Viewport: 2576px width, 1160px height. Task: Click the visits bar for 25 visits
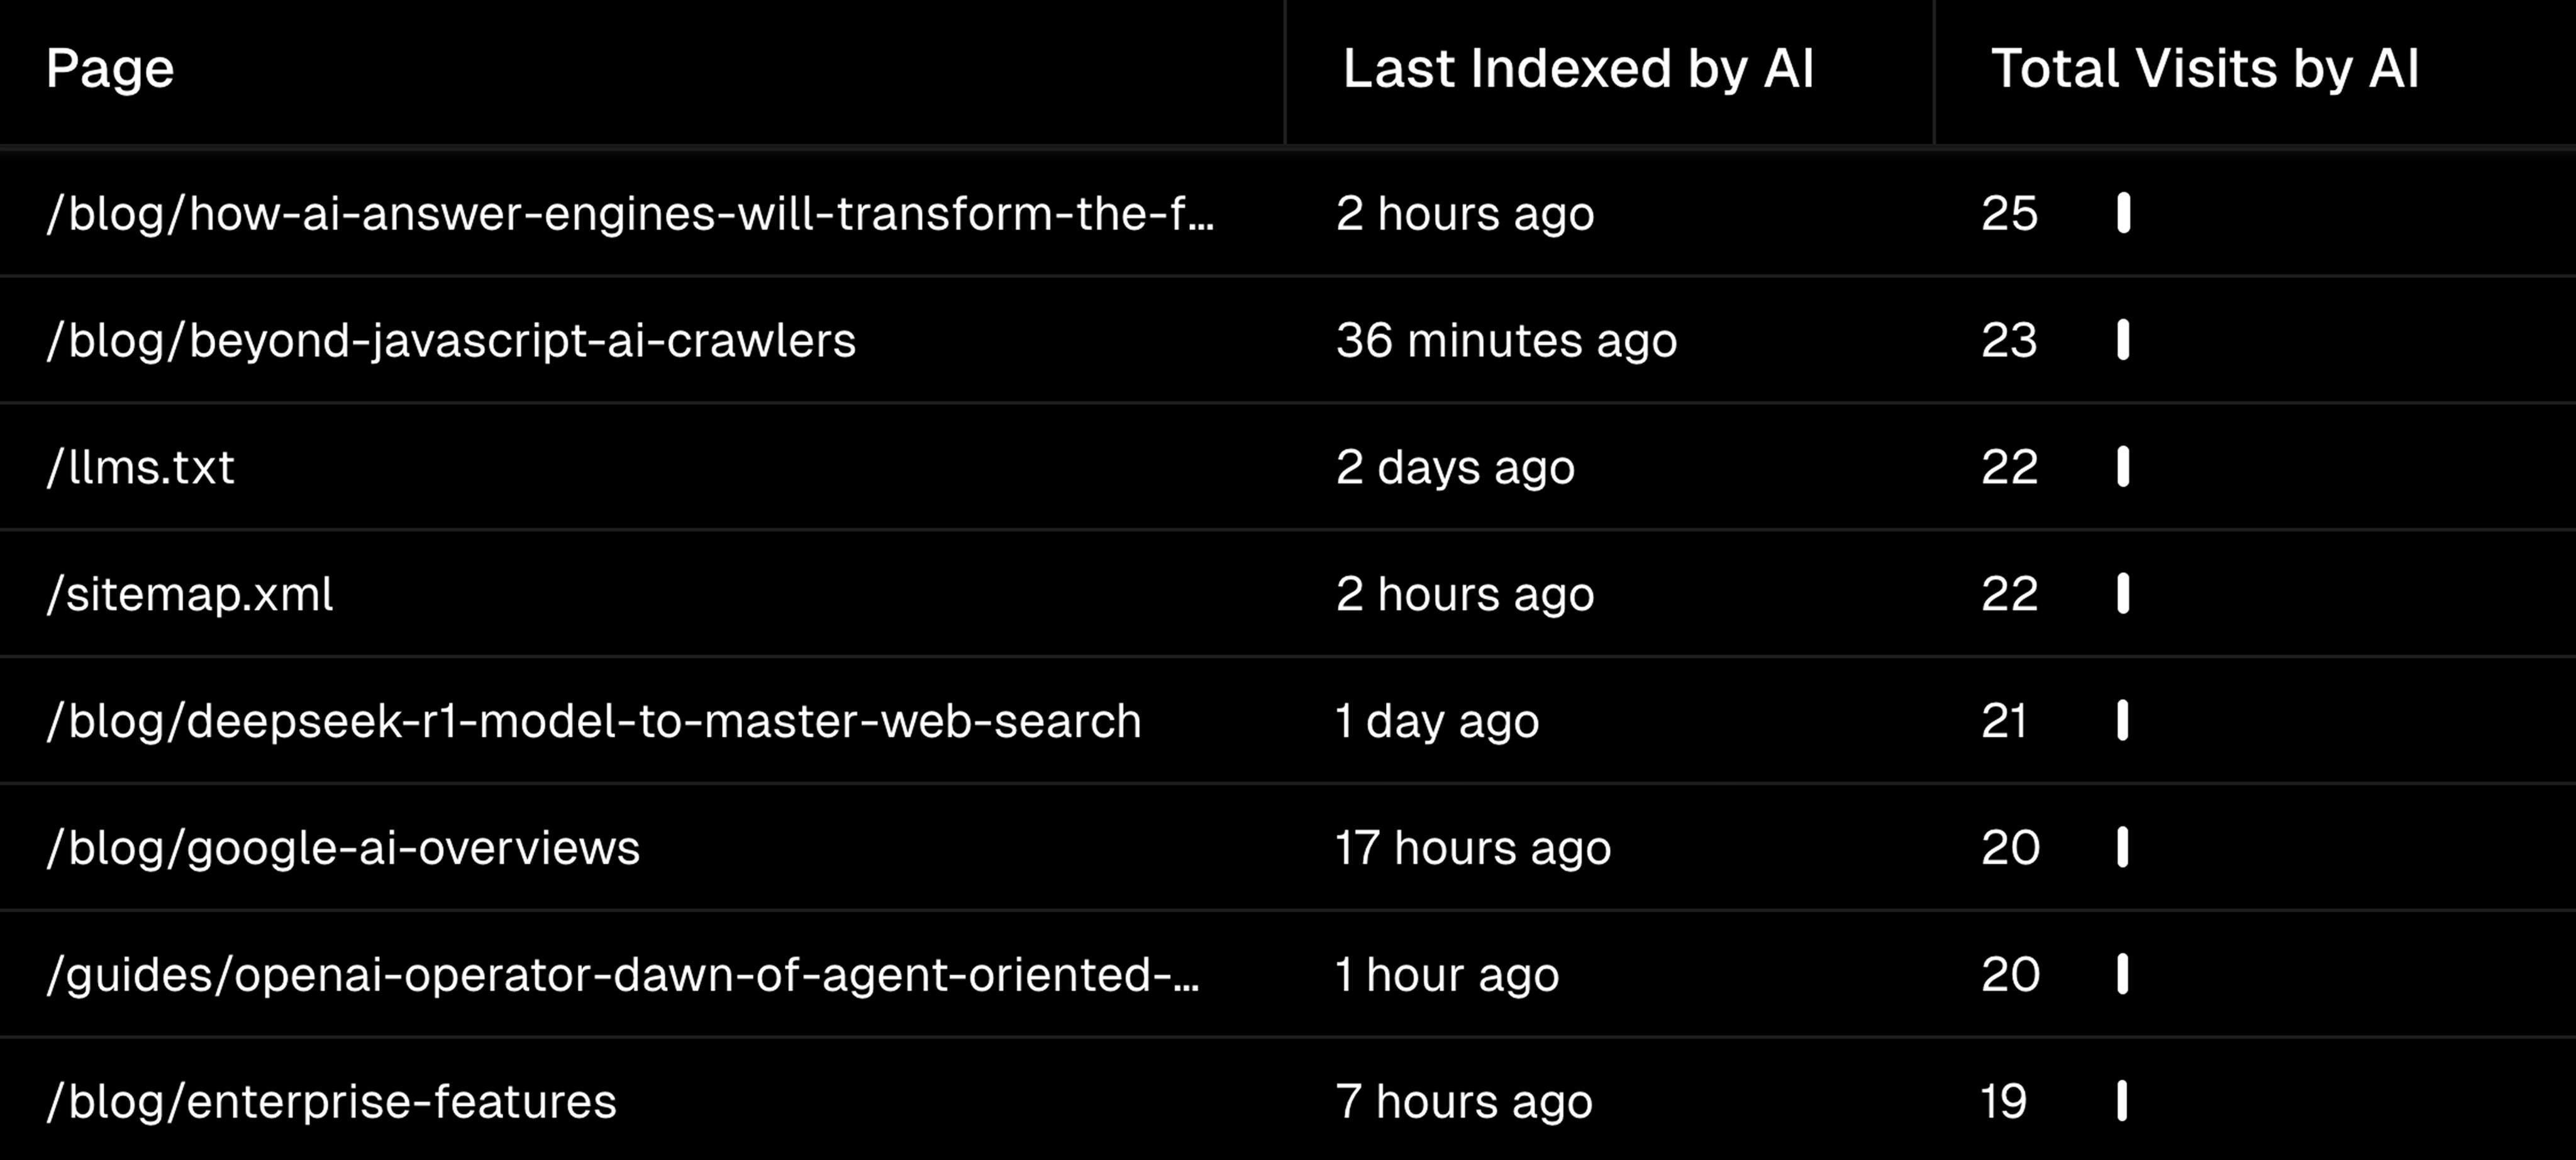coord(2123,214)
